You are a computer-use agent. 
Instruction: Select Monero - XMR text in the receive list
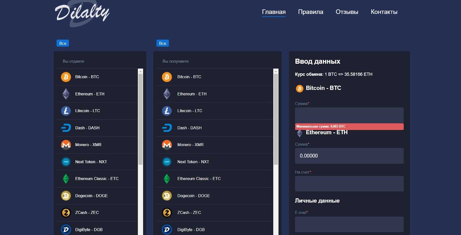pos(190,145)
